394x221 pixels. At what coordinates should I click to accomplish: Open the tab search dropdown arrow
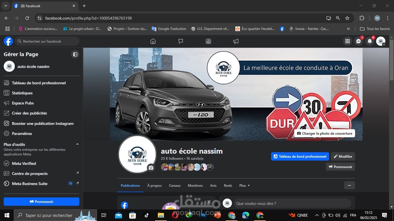coord(5,6)
